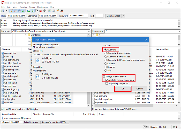Select Overwrite if different size or source newer
The image size is (181, 129).
point(125,60)
